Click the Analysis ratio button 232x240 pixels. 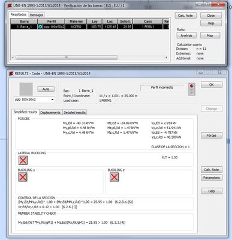pos(186,35)
